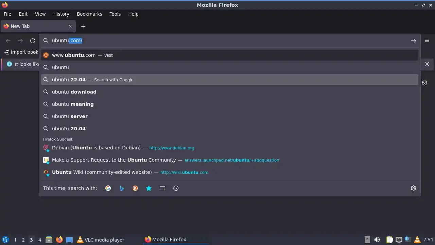Select 'ubuntu 22.04' Search with Google

230,80
